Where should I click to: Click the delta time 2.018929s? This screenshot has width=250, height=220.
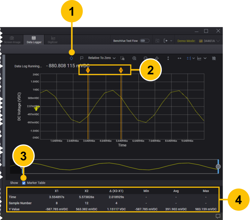(116, 197)
